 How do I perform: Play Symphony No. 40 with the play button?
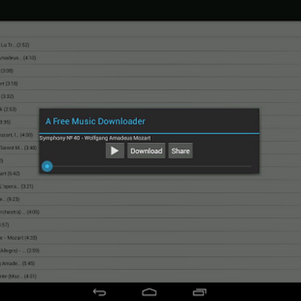click(115, 151)
